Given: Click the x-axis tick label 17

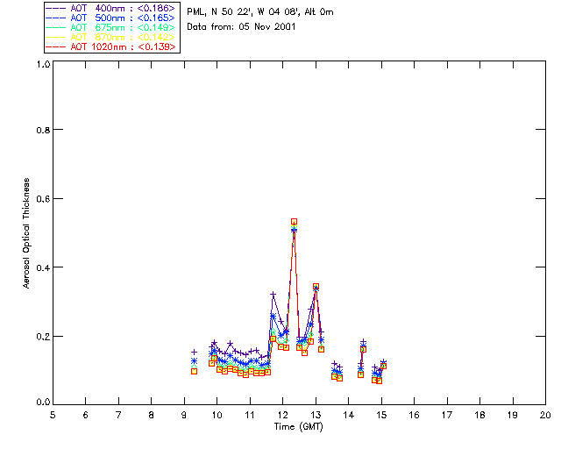Looking at the screenshot, I should [x=447, y=415].
